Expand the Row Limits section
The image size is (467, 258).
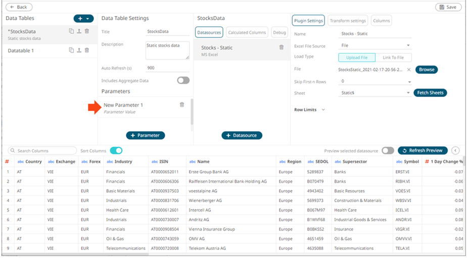[x=323, y=110]
